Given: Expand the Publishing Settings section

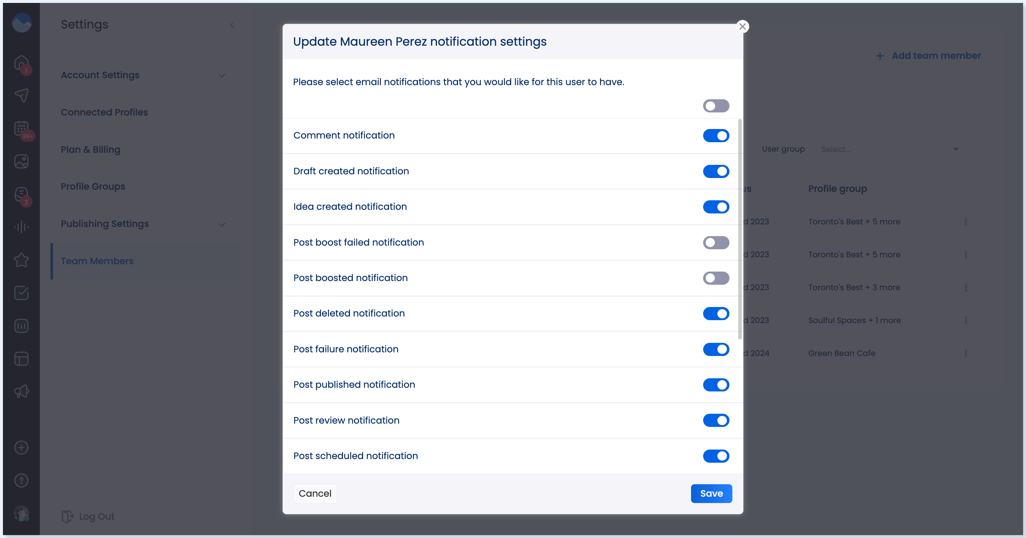Looking at the screenshot, I should (x=143, y=224).
